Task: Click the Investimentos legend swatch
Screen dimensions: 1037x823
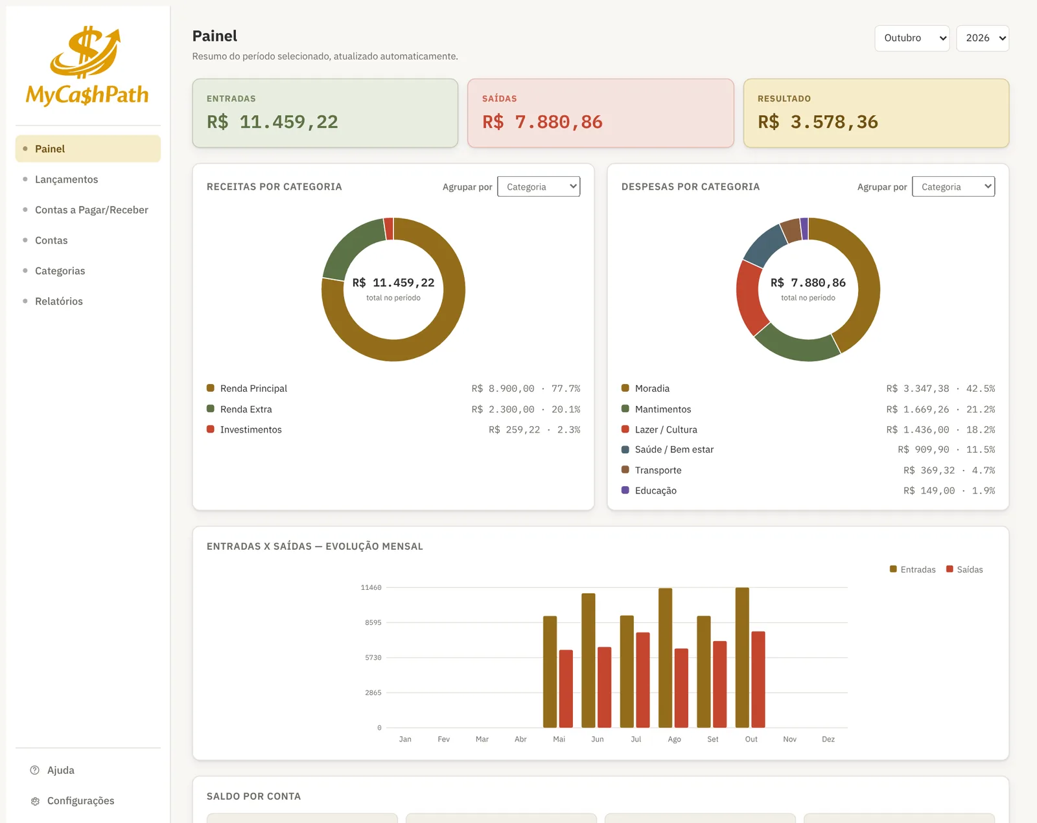Action: click(211, 429)
